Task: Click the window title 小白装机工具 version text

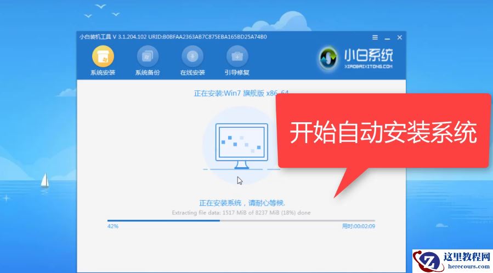Action: point(173,37)
